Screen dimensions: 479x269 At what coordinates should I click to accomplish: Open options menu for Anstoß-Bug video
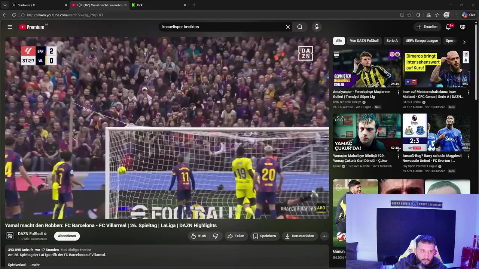coord(468,156)
